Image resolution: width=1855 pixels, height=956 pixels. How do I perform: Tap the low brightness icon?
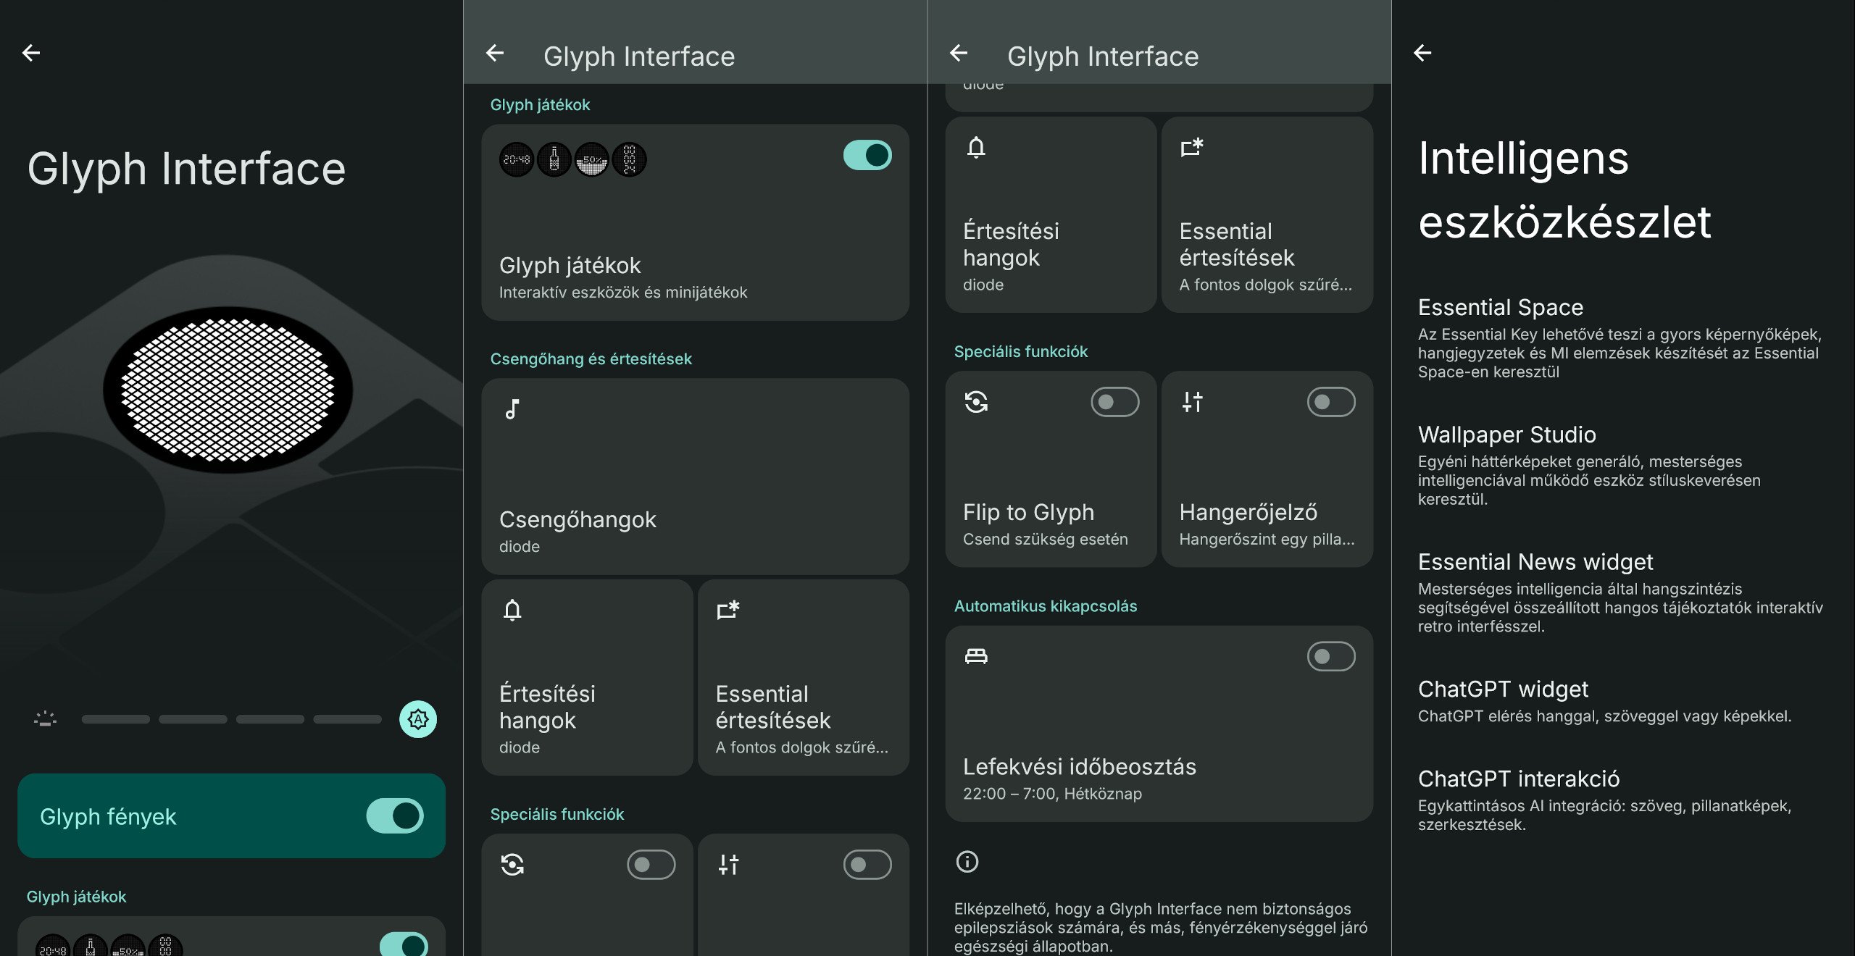[45, 719]
